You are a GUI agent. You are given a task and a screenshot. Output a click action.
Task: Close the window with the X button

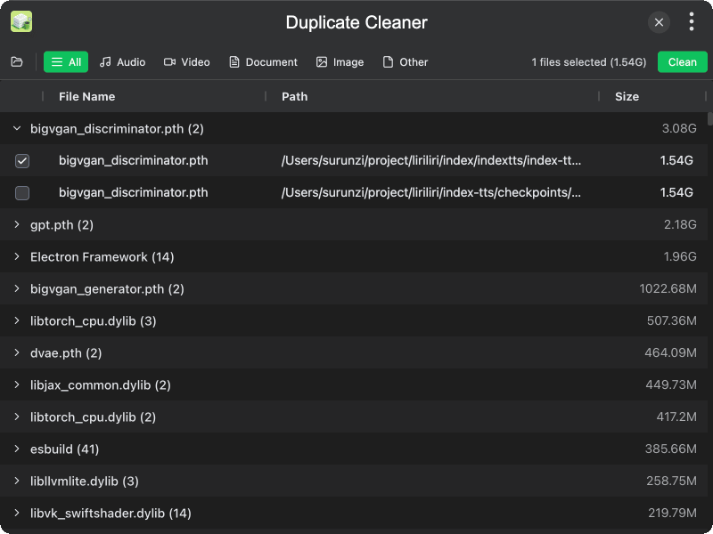[659, 22]
